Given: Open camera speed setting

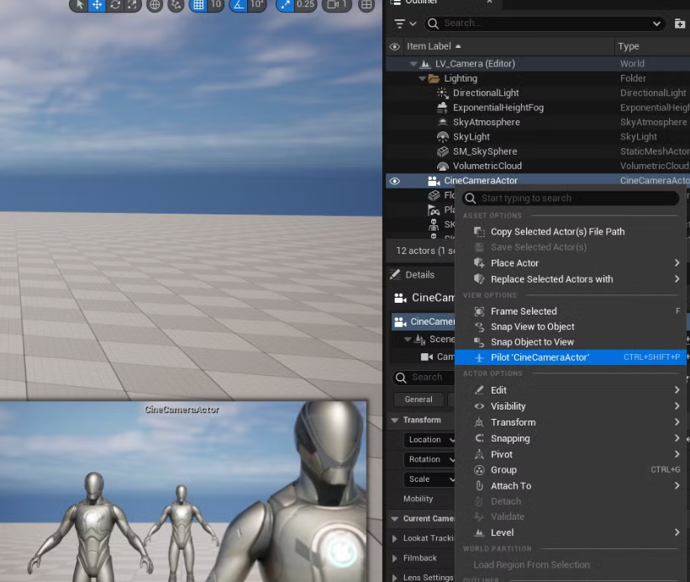Looking at the screenshot, I should click(337, 4).
